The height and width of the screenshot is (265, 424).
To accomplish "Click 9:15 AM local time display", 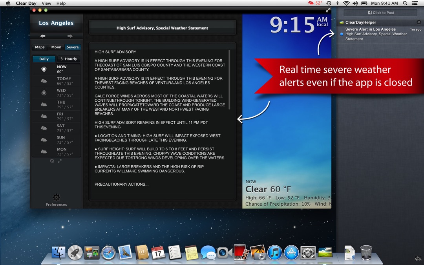I will click(x=299, y=25).
